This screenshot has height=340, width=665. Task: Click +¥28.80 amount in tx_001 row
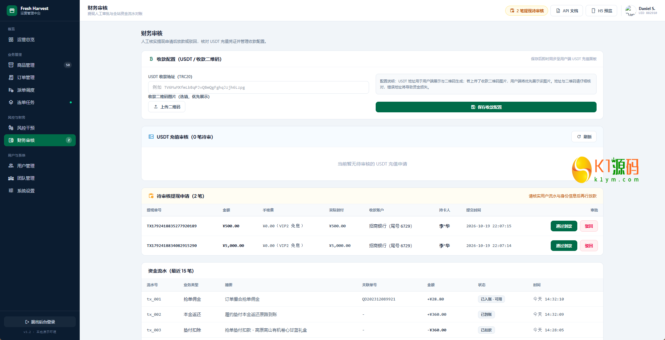(435, 299)
